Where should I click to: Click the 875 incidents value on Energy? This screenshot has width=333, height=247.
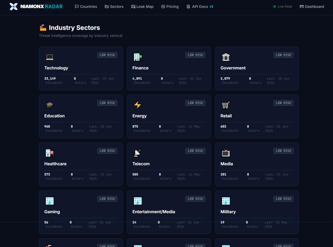pyautogui.click(x=135, y=127)
